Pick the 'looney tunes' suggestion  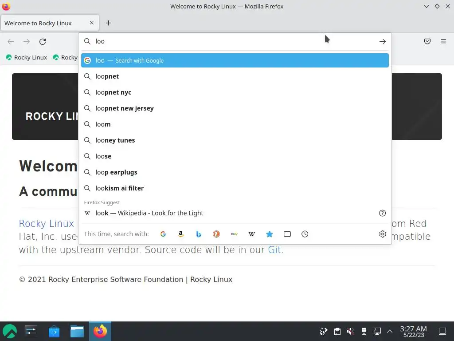click(x=235, y=140)
